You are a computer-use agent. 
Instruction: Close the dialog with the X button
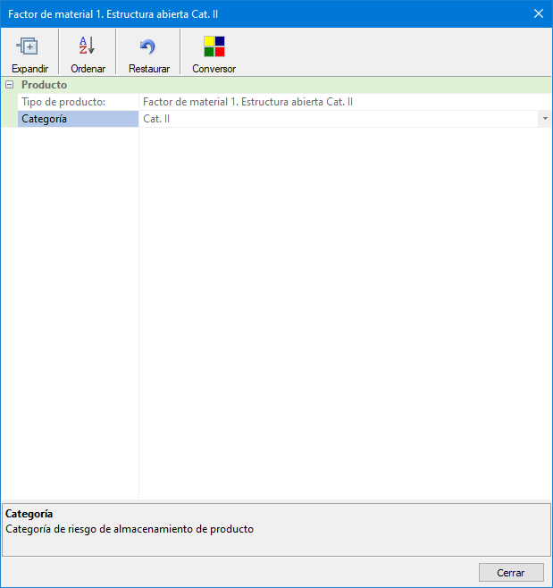tap(538, 13)
